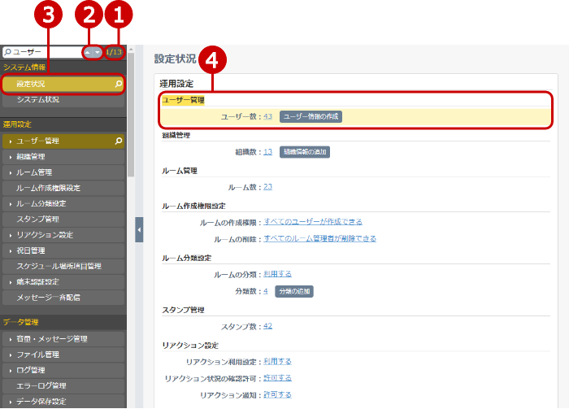The width and height of the screenshot is (569, 409).
Task: Open メッセージ一斉配信 menu item
Action: click(63, 298)
